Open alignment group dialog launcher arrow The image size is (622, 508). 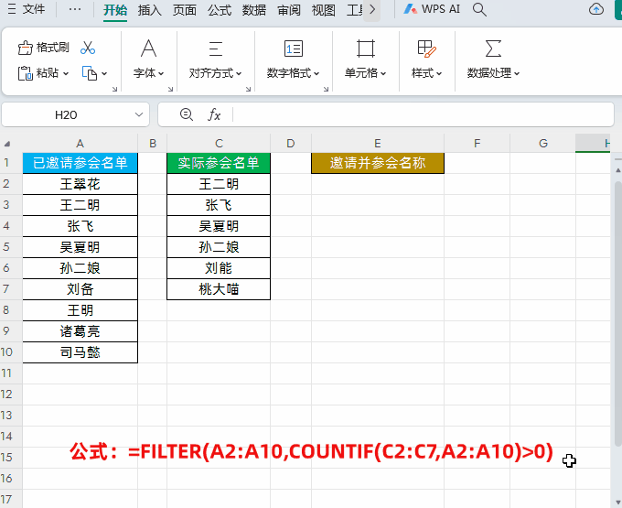248,90
